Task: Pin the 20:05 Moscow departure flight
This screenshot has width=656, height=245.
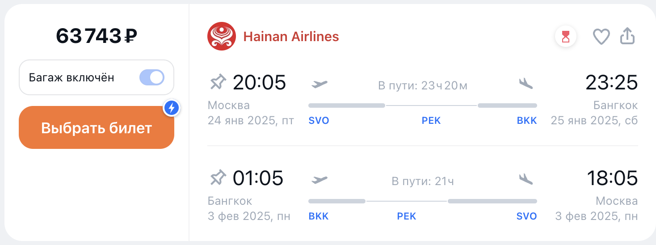Action: click(x=218, y=82)
